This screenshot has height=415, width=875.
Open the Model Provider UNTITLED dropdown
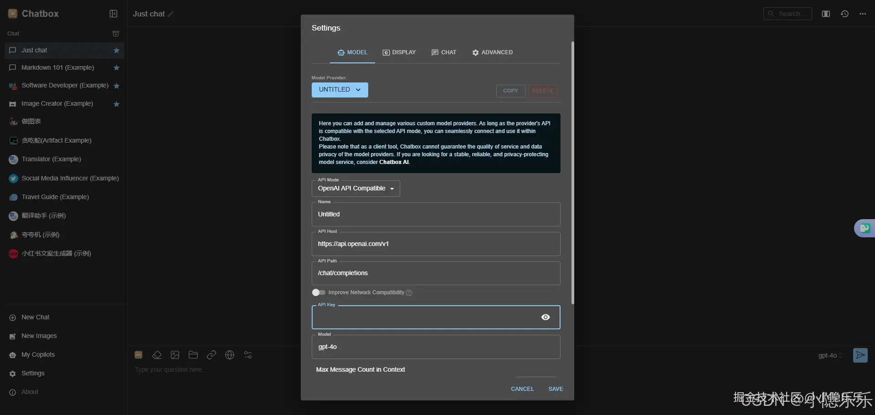coord(340,90)
